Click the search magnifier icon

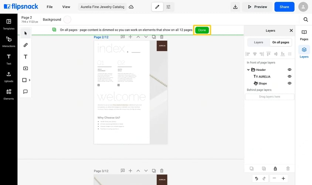pos(306,19)
